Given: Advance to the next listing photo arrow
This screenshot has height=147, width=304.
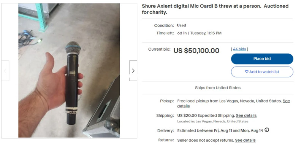Looking at the screenshot, I should [133, 71].
